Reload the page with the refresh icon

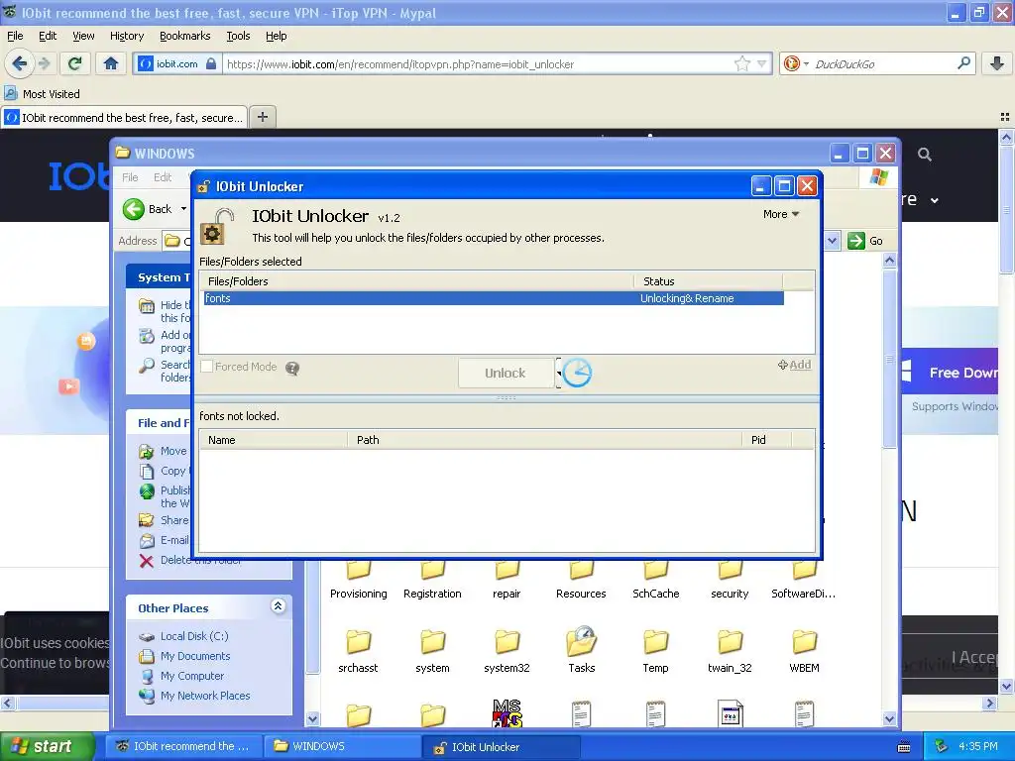click(x=74, y=63)
